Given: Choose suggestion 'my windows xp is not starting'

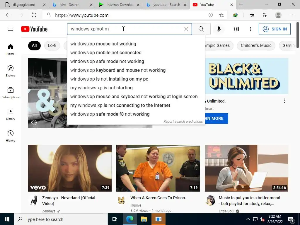Looking at the screenshot, I should pyautogui.click(x=136, y=88).
